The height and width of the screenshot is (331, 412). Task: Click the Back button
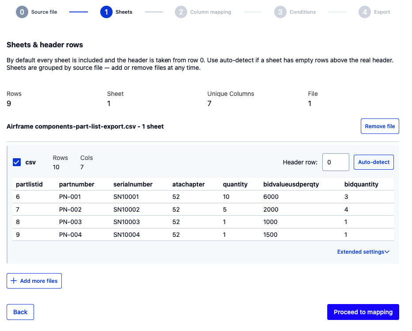[x=20, y=312]
